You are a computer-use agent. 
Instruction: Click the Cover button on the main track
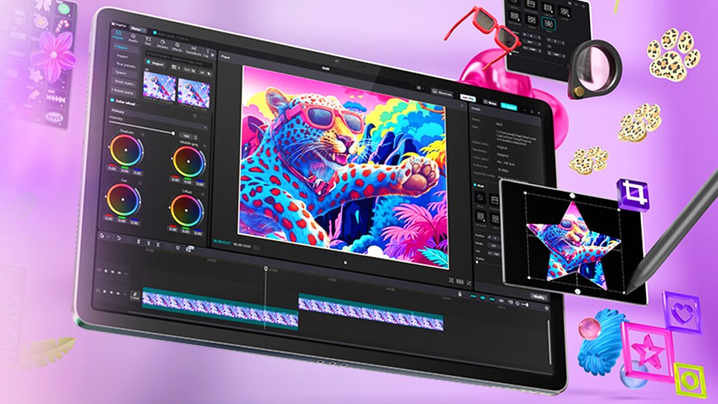135,295
